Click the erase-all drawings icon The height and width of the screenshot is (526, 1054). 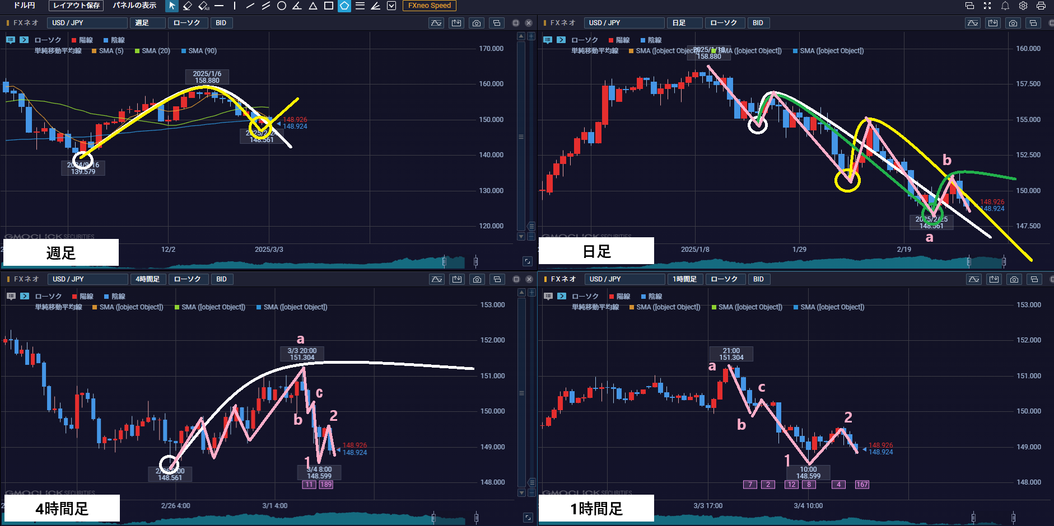click(x=204, y=6)
